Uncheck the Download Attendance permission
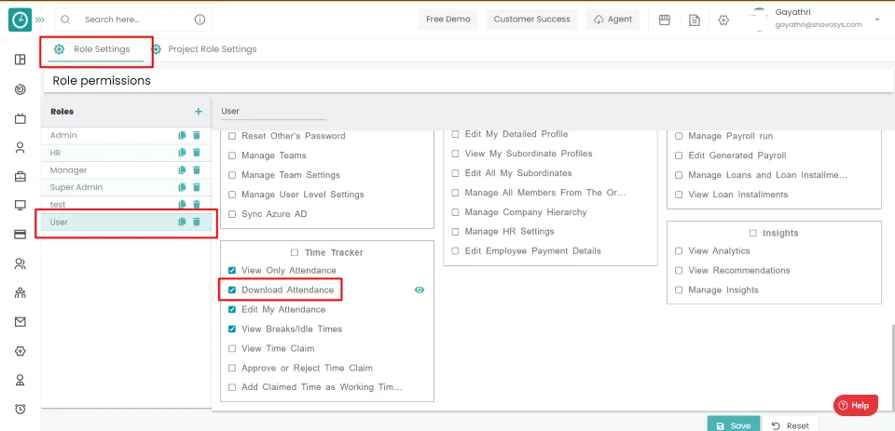The height and width of the screenshot is (431, 895). pyautogui.click(x=232, y=290)
